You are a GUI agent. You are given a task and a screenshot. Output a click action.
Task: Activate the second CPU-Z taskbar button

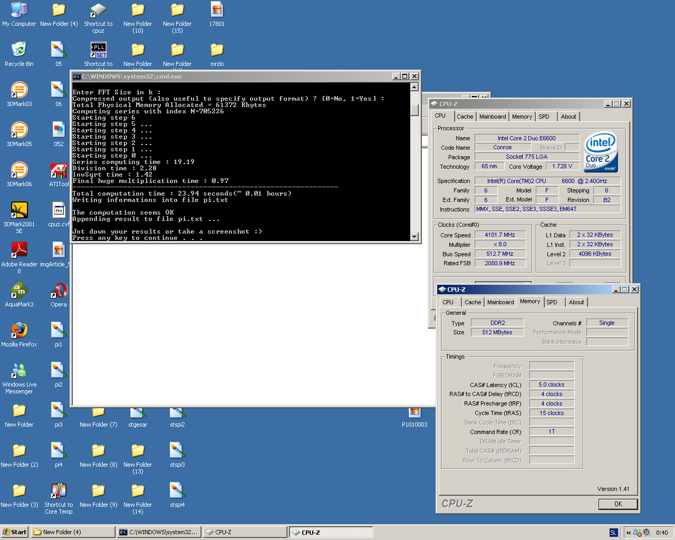click(331, 532)
